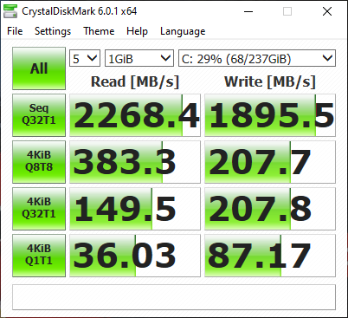This screenshot has height=318, width=348.
Task: Click the Read [MB/s] column header
Action: pyautogui.click(x=135, y=81)
